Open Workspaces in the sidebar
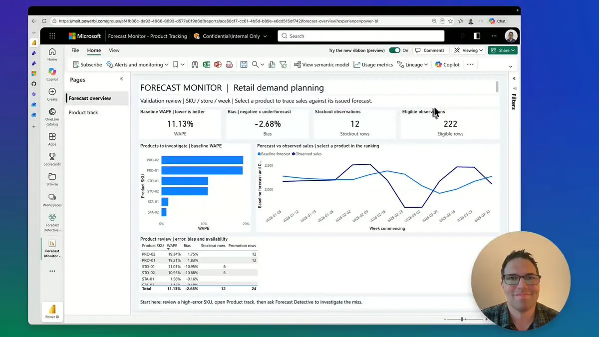Image resolution: width=599 pixels, height=337 pixels. pyautogui.click(x=52, y=200)
